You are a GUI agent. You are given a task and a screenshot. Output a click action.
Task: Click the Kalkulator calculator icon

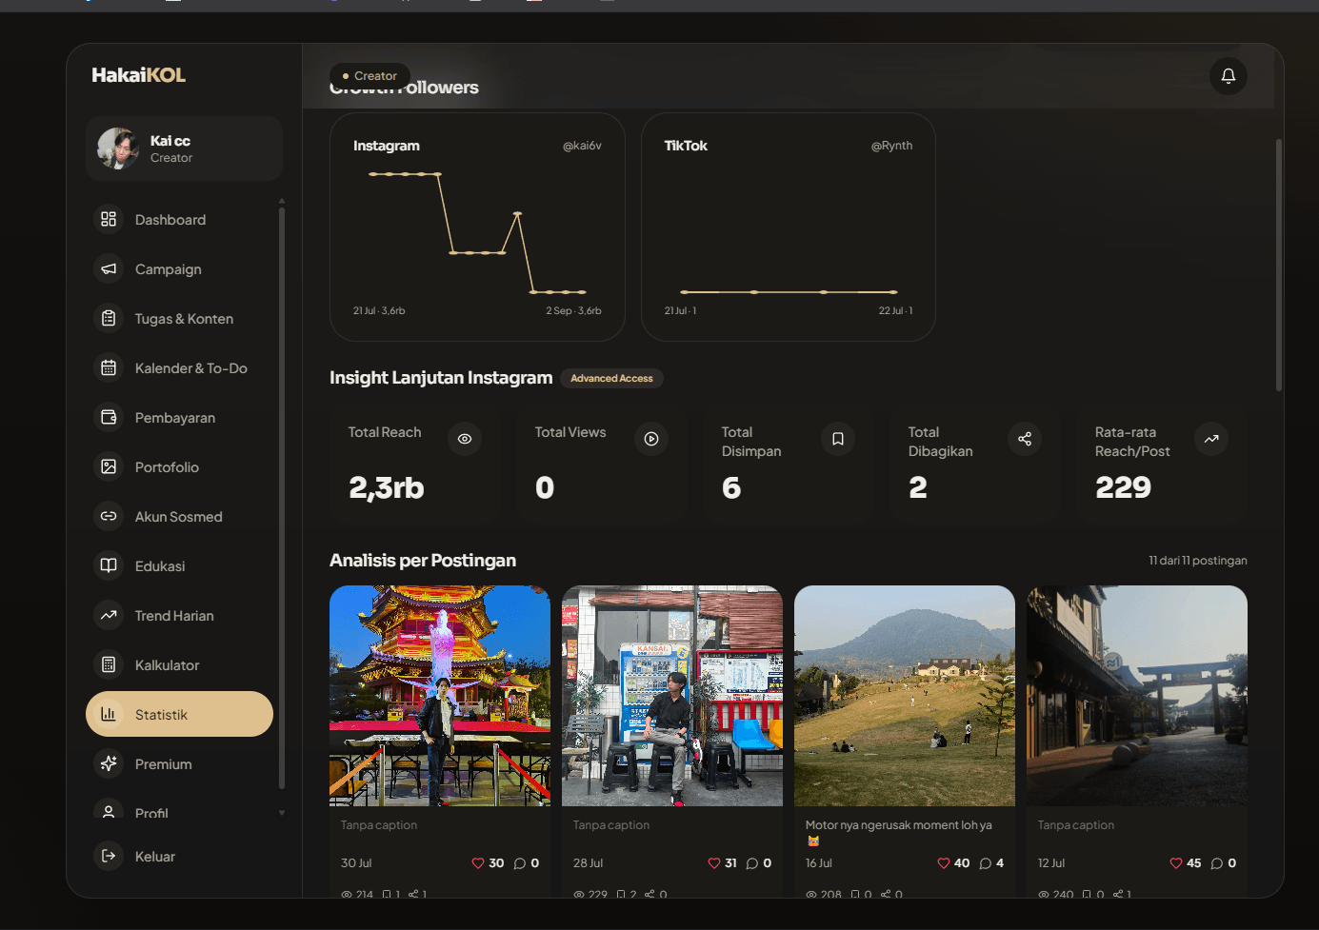click(x=109, y=664)
